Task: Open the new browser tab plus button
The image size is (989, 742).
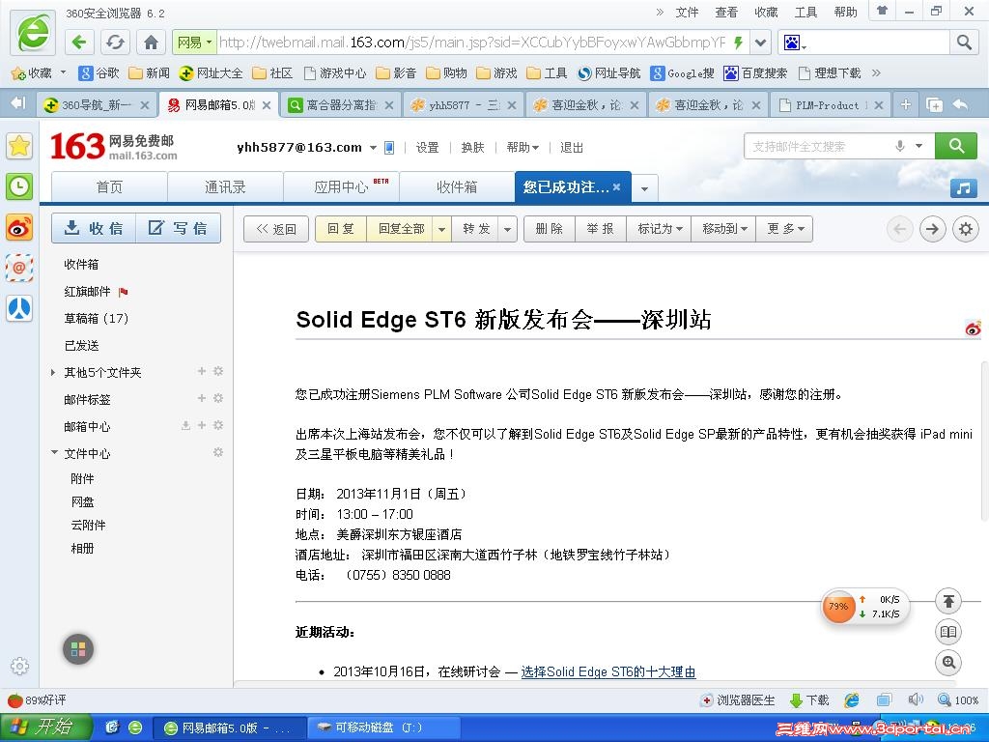Action: pyautogui.click(x=906, y=104)
